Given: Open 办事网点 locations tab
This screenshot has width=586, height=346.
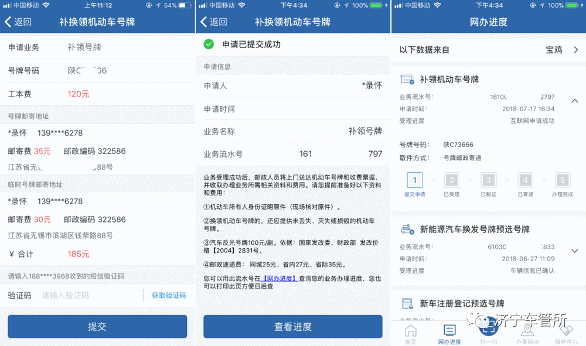Looking at the screenshot, I should [x=527, y=334].
